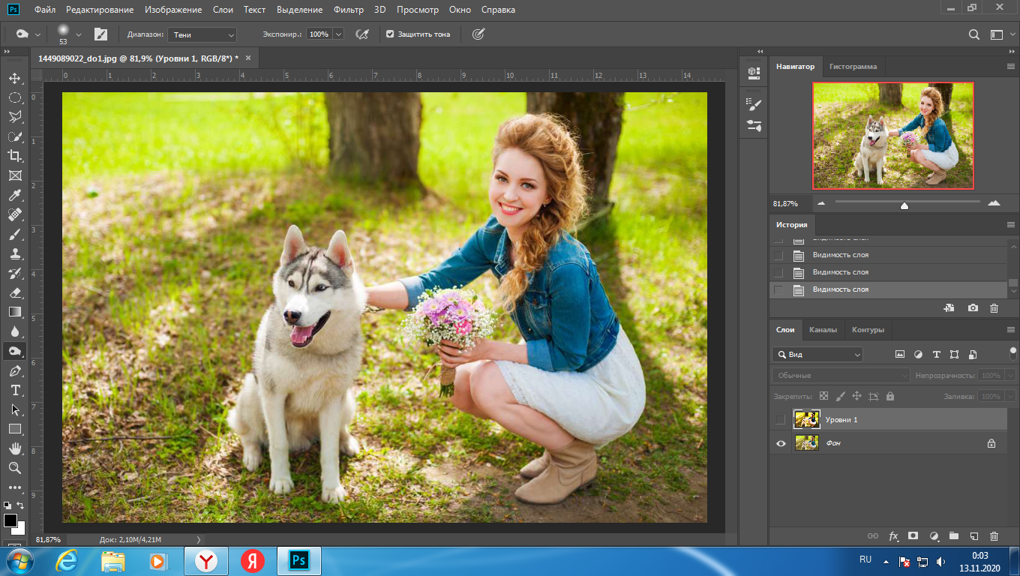
Task: Toggle the Защитить тона checkbox
Action: click(x=390, y=34)
